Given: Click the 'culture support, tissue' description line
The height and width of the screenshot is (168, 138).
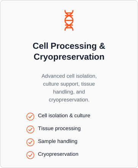Looking at the screenshot, I should coord(69,84).
